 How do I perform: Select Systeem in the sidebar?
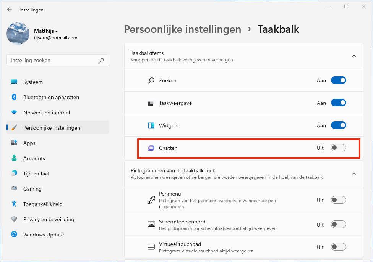[33, 82]
